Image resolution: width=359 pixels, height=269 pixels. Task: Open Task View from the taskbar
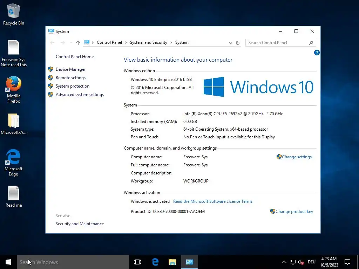[137, 262]
